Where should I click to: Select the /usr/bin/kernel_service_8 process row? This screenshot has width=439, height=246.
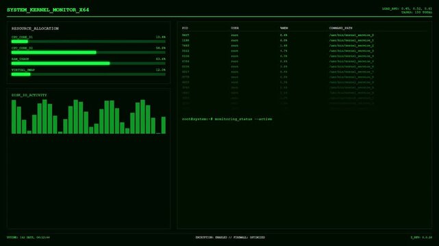click(x=304, y=77)
